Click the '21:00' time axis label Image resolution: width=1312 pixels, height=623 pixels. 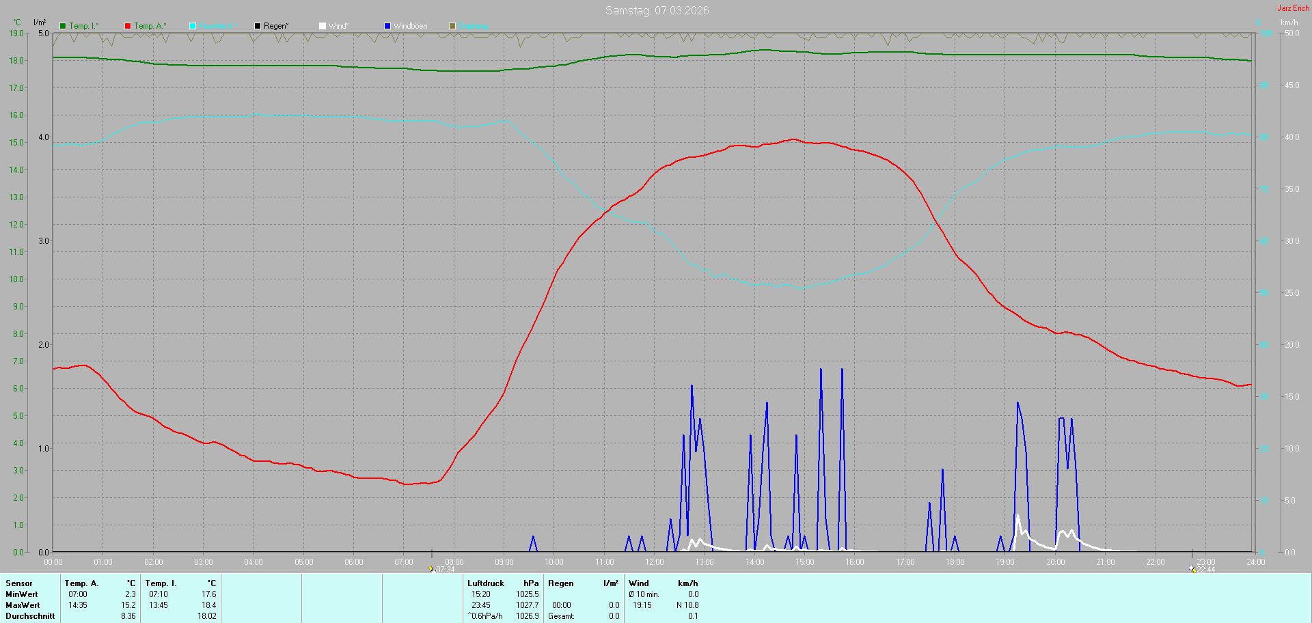pos(1106,562)
